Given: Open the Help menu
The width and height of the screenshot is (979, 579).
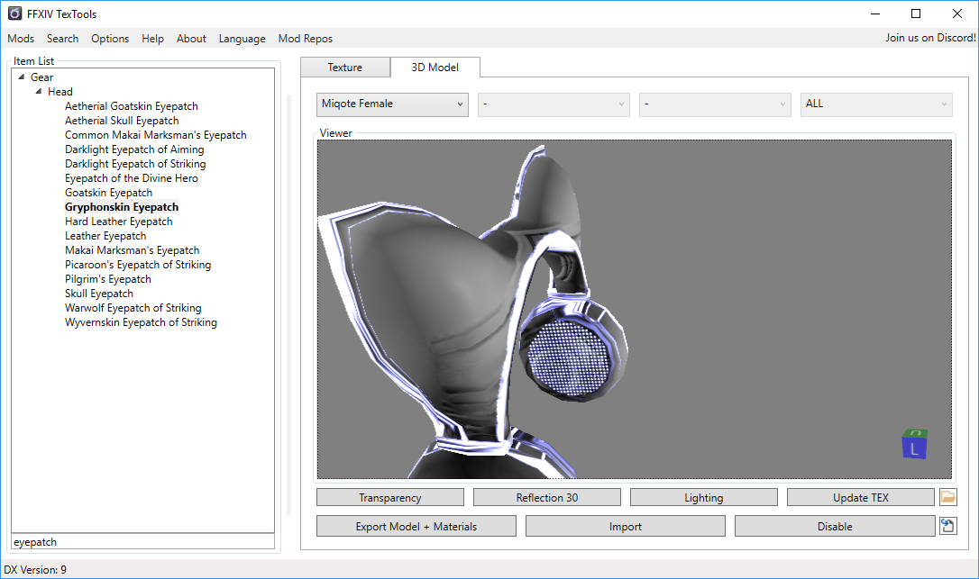Looking at the screenshot, I should coord(152,39).
